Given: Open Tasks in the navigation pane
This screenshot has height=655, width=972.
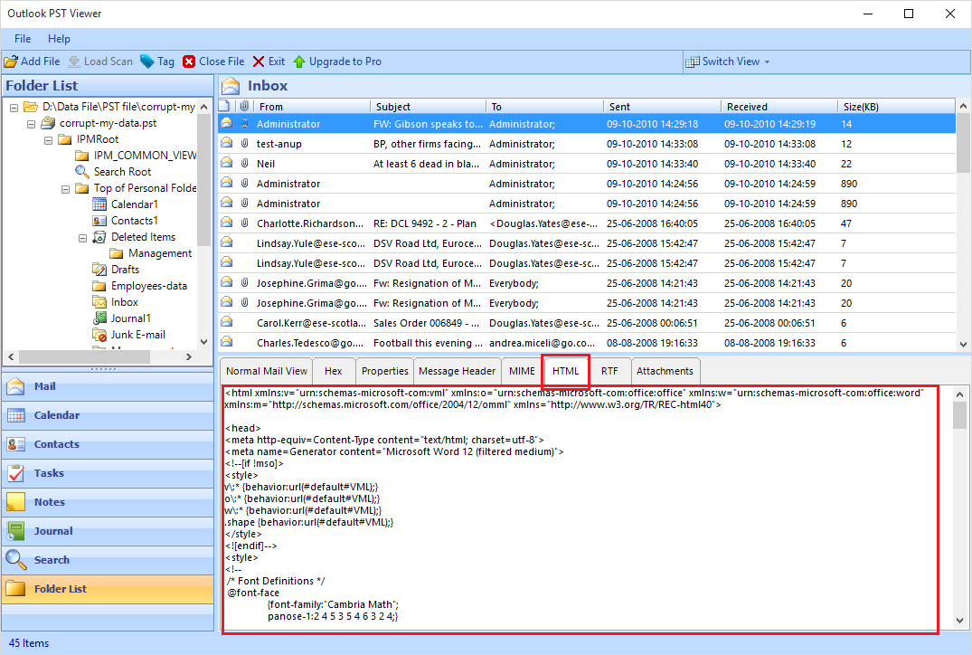Looking at the screenshot, I should click(x=108, y=473).
